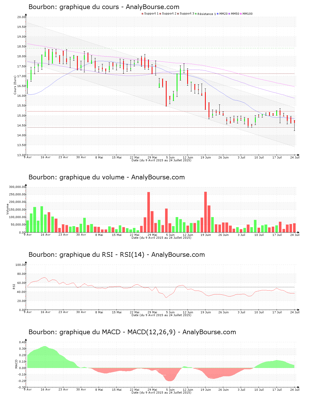Click the 50,000.00 volume axis value

point(18,225)
